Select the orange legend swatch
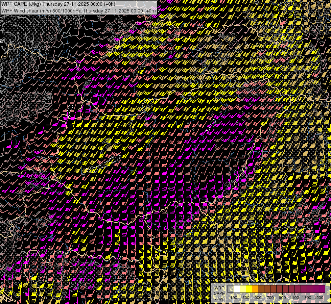This screenshot has width=331, height=304. (255, 289)
